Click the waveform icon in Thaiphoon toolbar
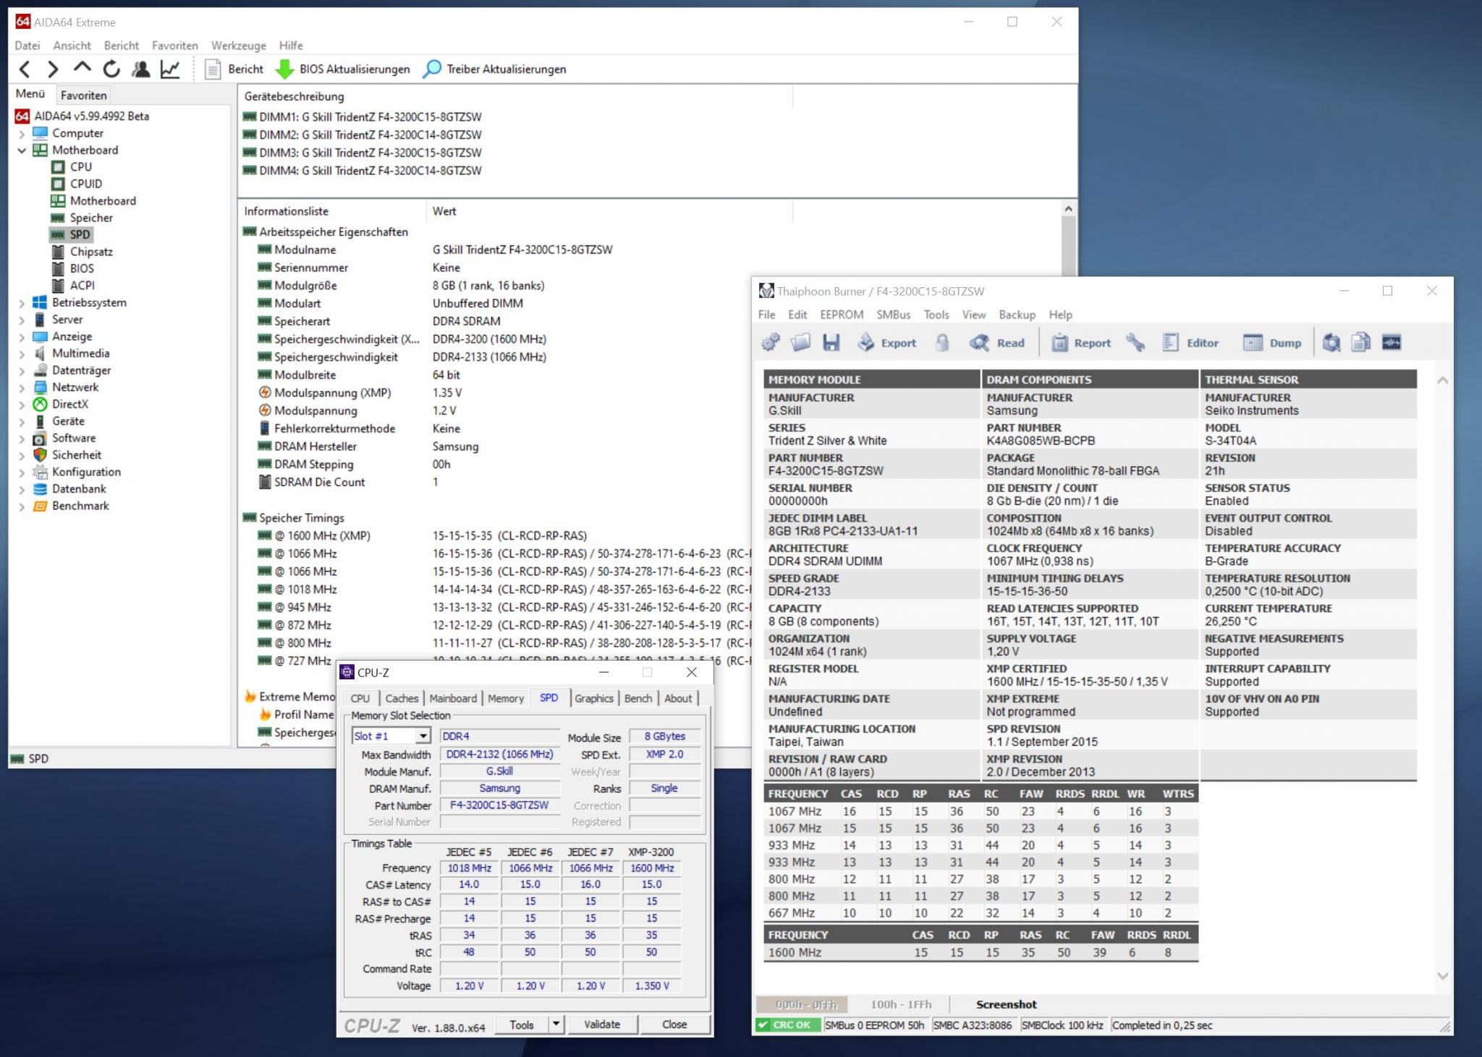This screenshot has width=1482, height=1057. pos(1392,342)
